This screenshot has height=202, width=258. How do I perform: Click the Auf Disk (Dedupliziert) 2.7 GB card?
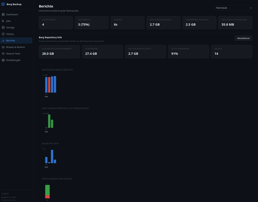pyautogui.click(x=146, y=52)
